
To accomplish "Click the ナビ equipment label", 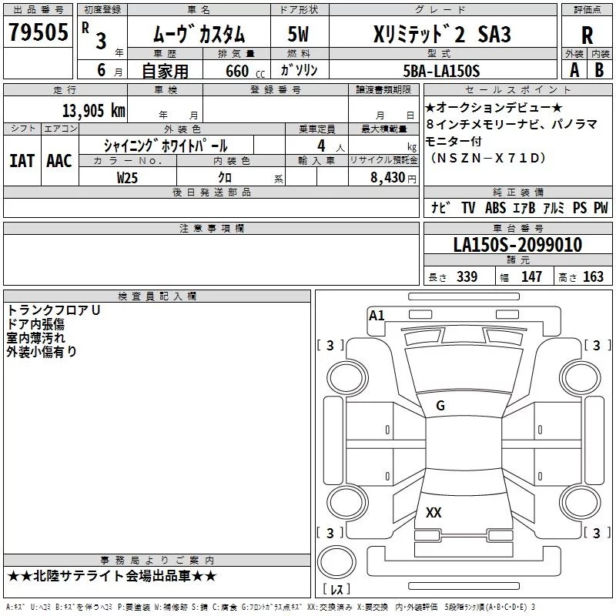I will pyautogui.click(x=440, y=208).
